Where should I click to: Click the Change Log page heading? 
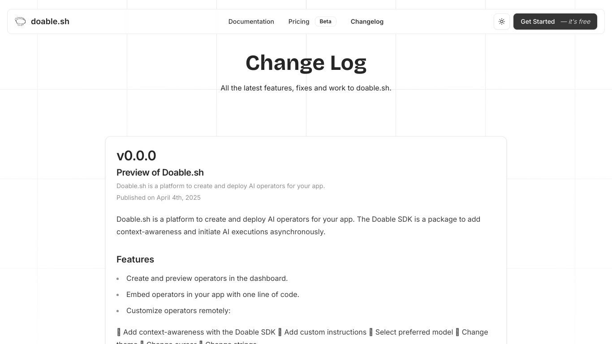tap(306, 63)
